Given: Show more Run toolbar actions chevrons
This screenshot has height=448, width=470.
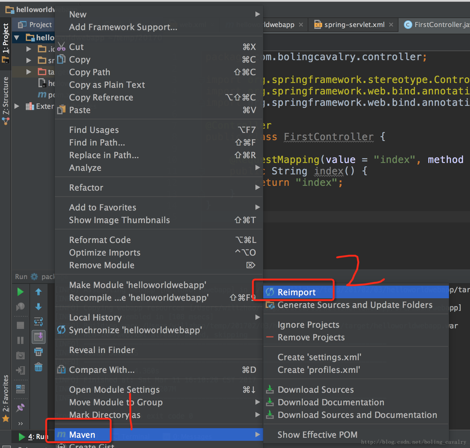Looking at the screenshot, I should click(x=20, y=424).
